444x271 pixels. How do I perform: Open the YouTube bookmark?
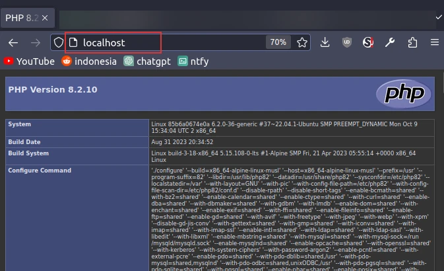(x=29, y=61)
